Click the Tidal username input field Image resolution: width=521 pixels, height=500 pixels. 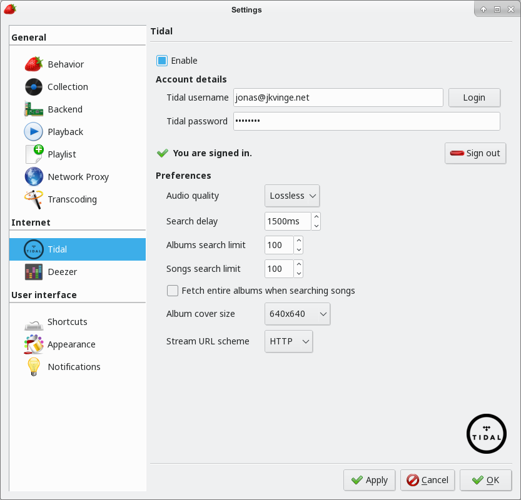tap(338, 97)
